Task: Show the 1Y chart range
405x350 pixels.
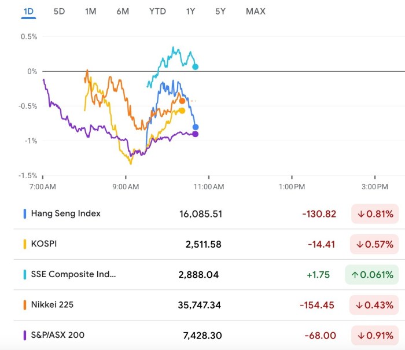Action: coord(190,12)
